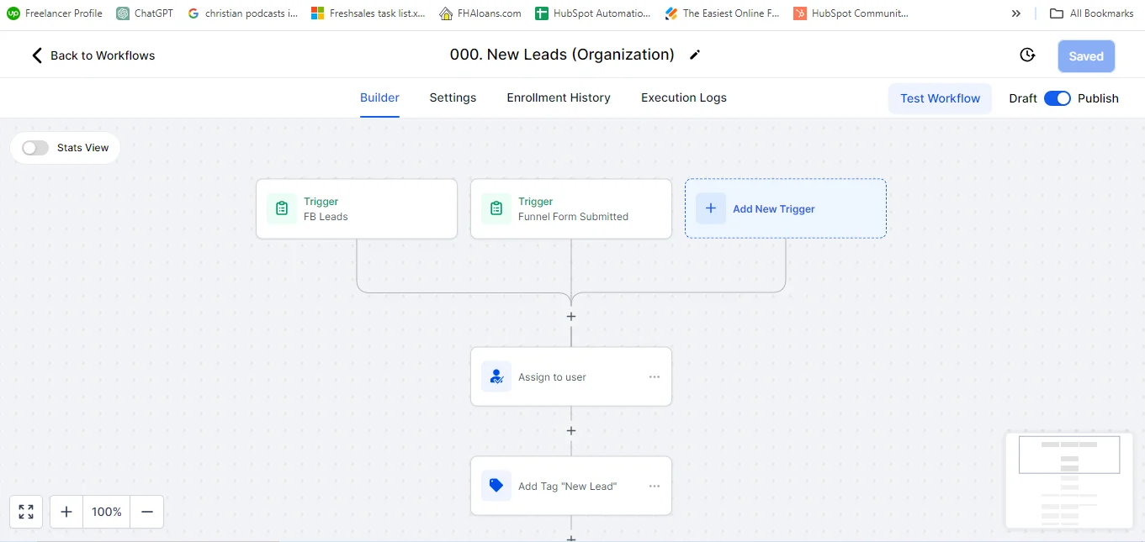The height and width of the screenshot is (542, 1145).
Task: Select the Add Tag "New Lead" action text
Action: pyautogui.click(x=567, y=487)
